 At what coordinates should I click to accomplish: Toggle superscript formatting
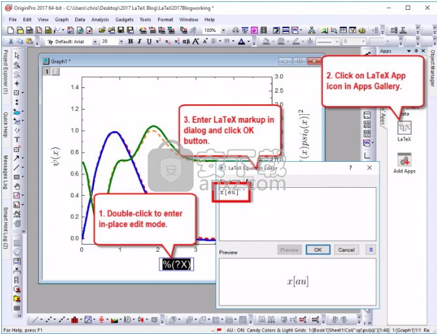point(158,42)
